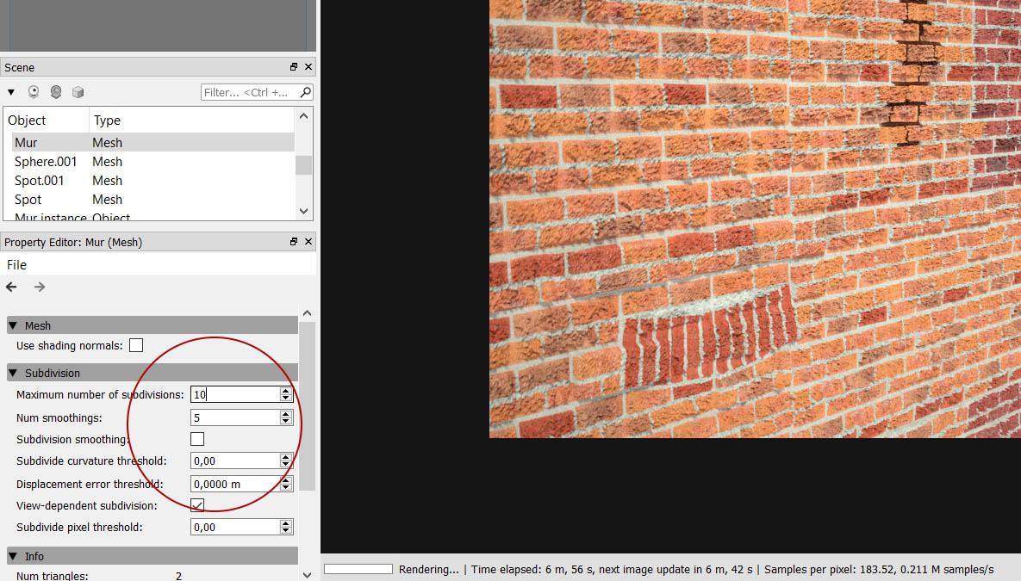This screenshot has height=581, width=1021.
Task: Enable Use shading normals checkbox
Action: pos(136,345)
